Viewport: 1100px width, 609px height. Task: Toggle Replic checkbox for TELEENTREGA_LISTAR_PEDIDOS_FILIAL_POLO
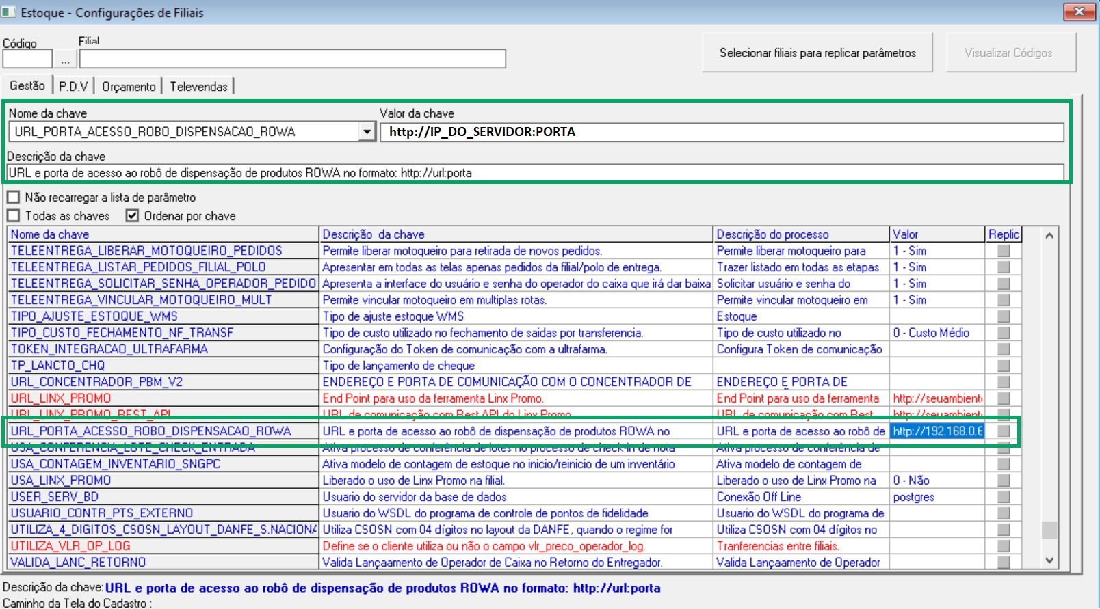[x=1004, y=267]
